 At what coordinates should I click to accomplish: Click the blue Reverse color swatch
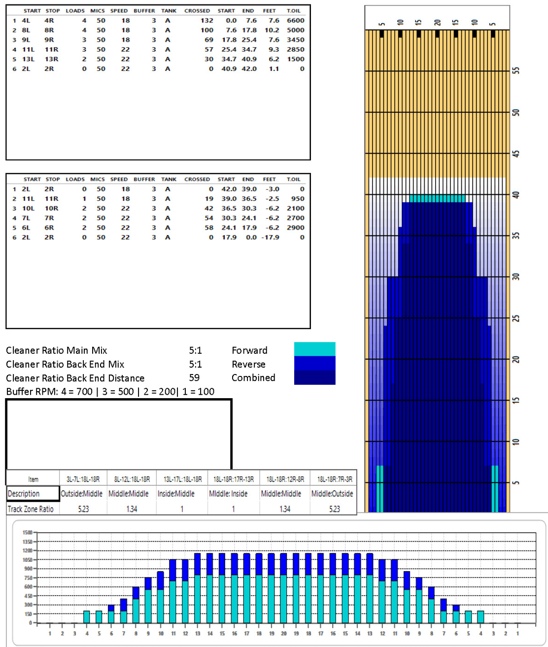coord(314,363)
